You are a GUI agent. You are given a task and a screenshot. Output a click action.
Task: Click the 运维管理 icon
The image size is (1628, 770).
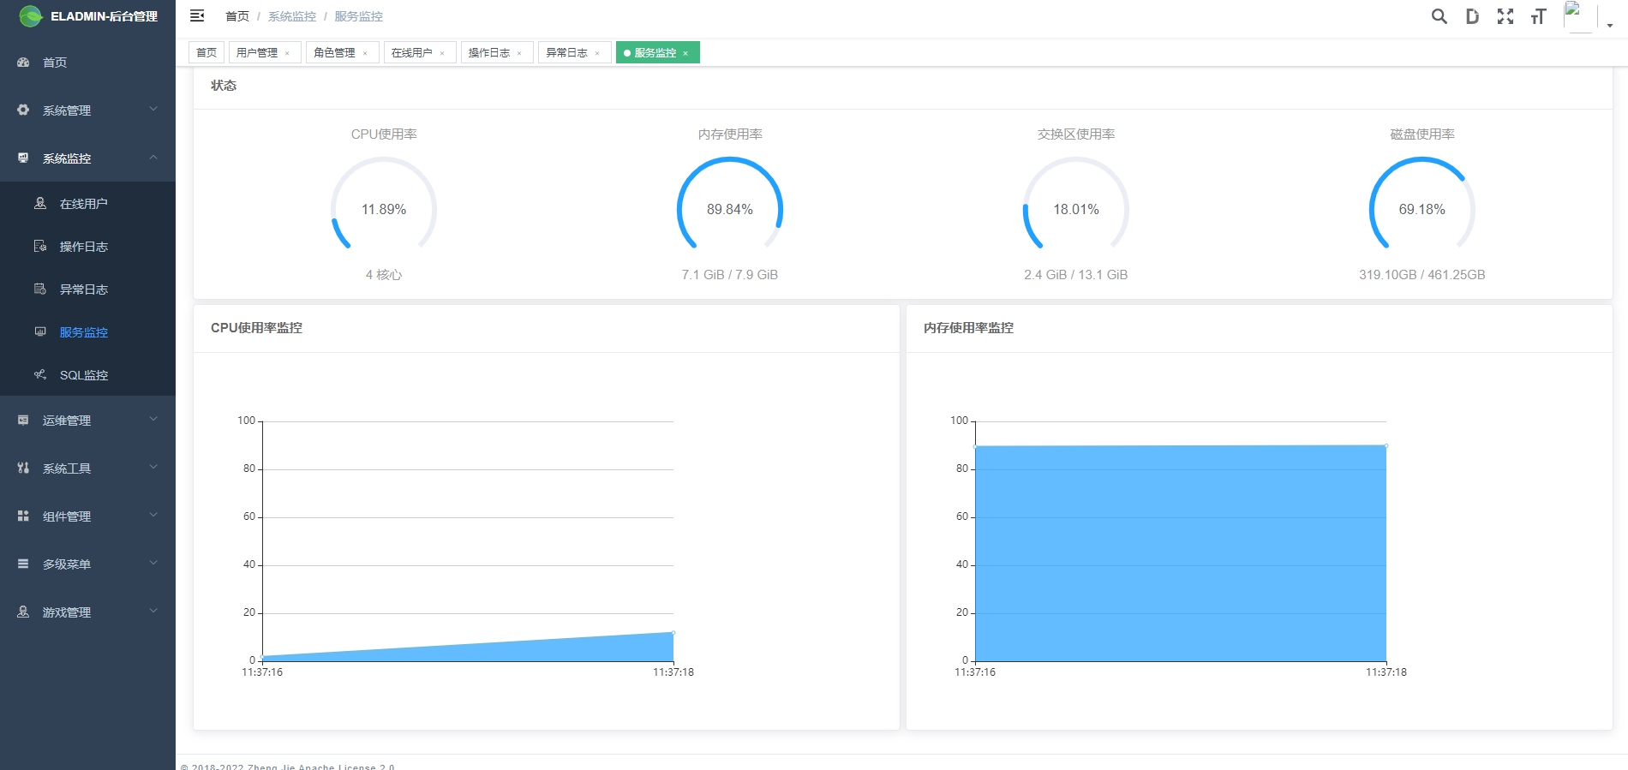[x=23, y=421]
